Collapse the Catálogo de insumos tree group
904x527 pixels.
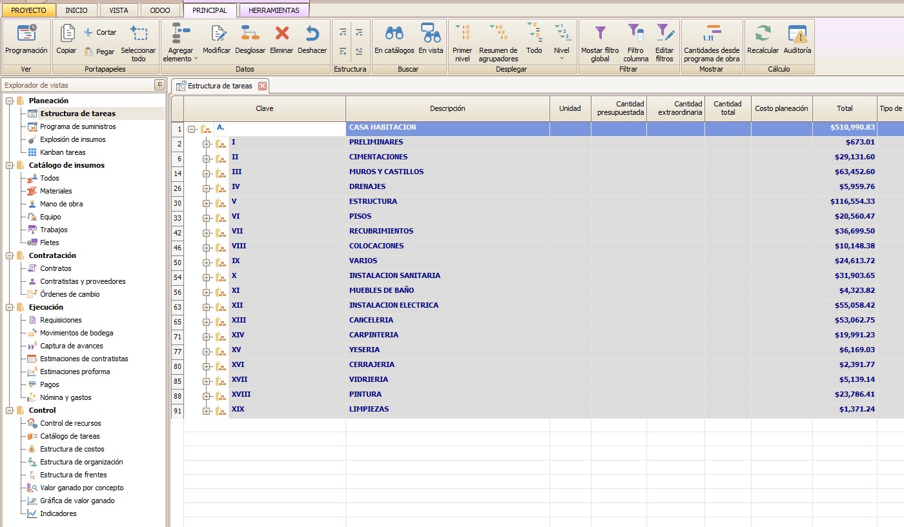10,165
